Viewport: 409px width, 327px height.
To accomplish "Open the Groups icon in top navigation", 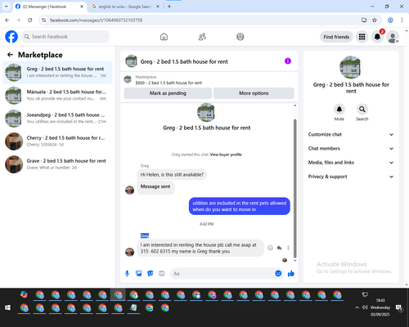I will (x=240, y=37).
